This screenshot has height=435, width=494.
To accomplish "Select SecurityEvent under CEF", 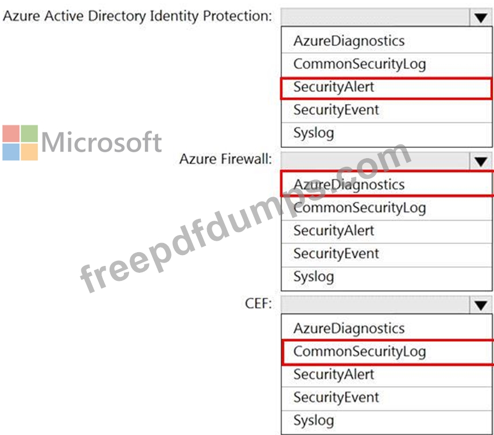I will pos(336,397).
